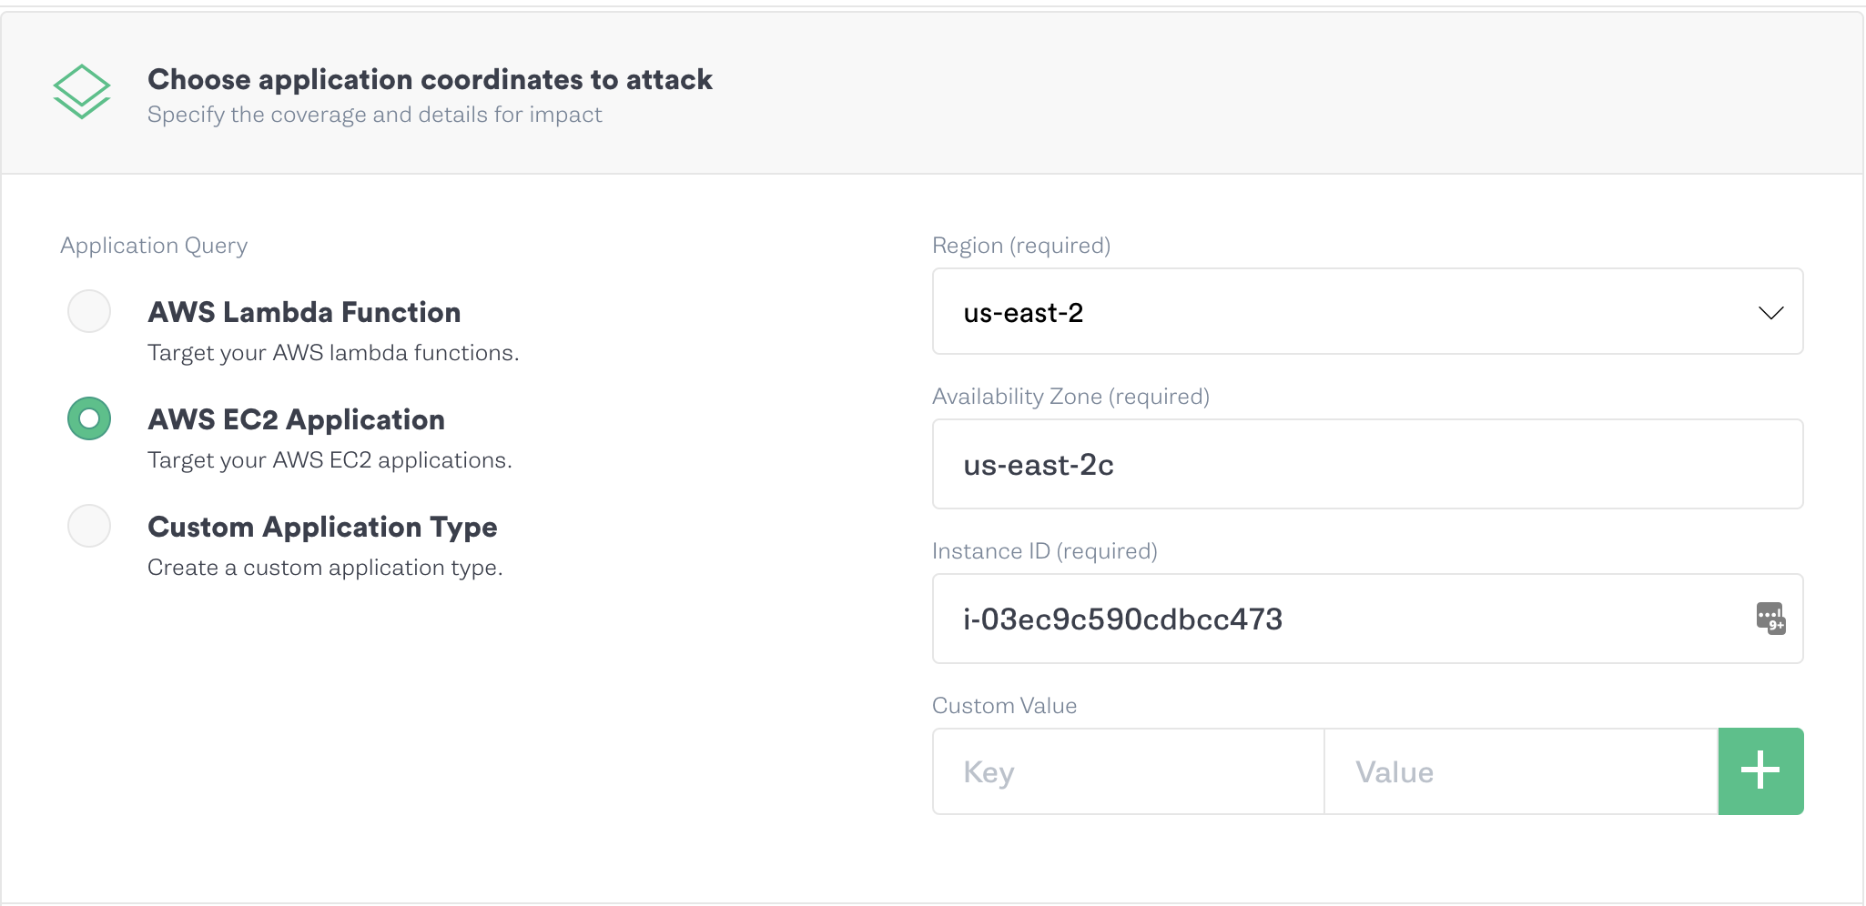This screenshot has height=906, width=1866.
Task: Click 'Specify the coverage and details for impact'
Action: (374, 115)
